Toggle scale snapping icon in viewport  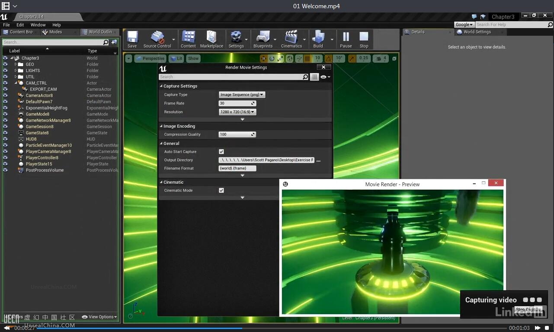point(352,58)
